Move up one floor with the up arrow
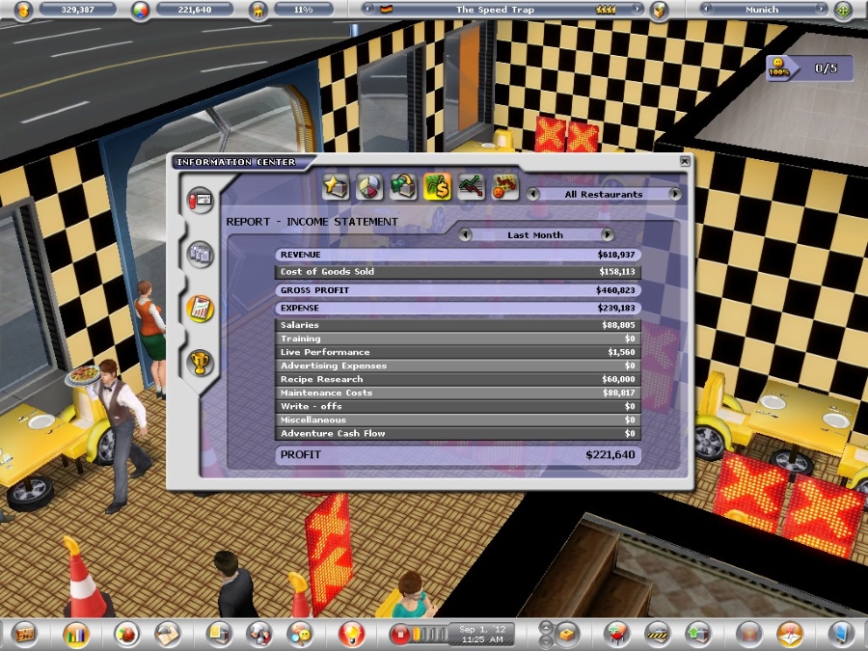Screen dimensions: 868x651 pos(546,628)
